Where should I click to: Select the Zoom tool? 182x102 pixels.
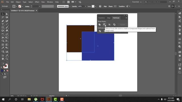point(7,59)
